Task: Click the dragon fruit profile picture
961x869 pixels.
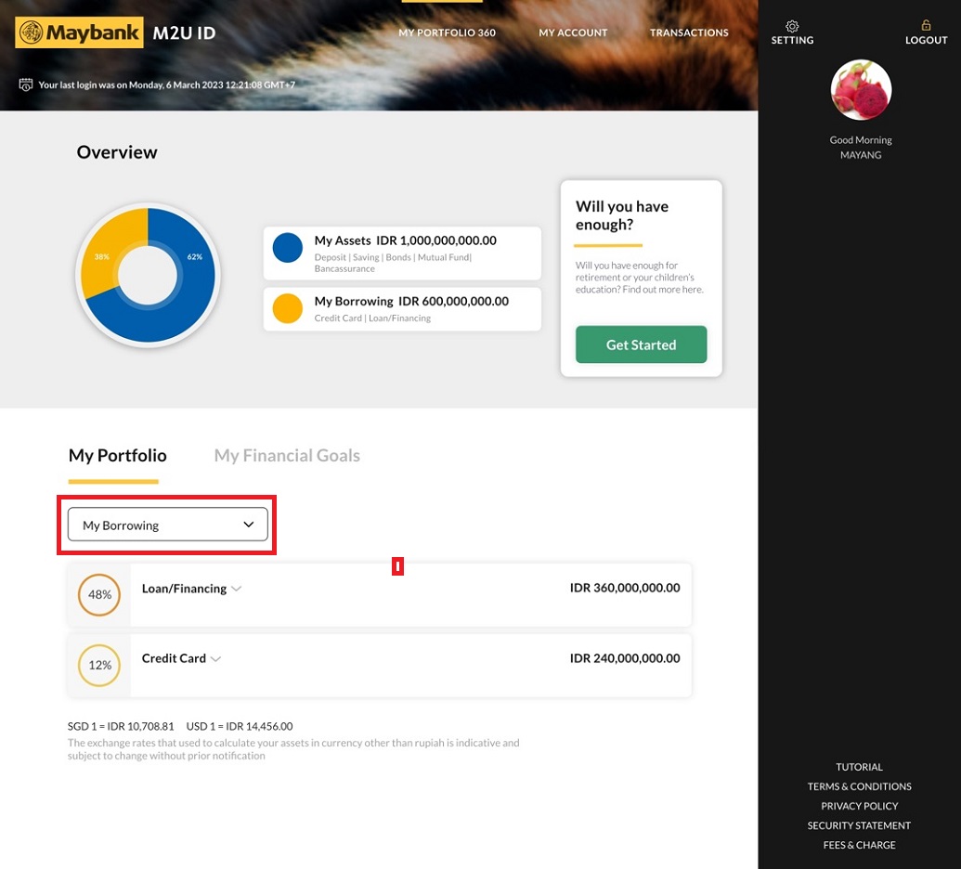Action: coord(861,90)
